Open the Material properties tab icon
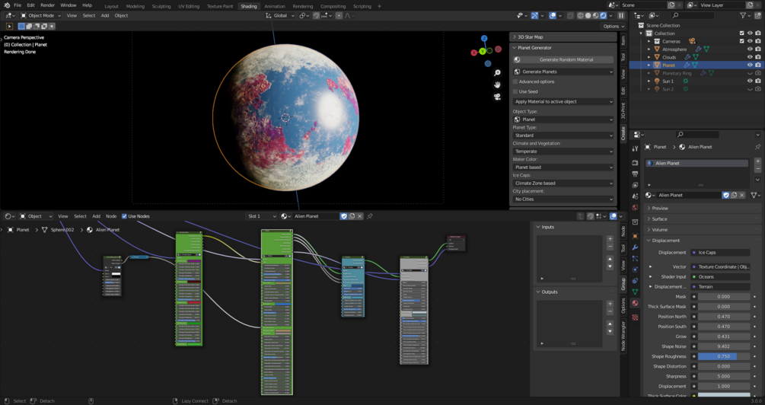Image resolution: width=765 pixels, height=405 pixels. click(x=635, y=303)
